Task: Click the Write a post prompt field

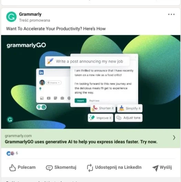Action: (x=87, y=61)
